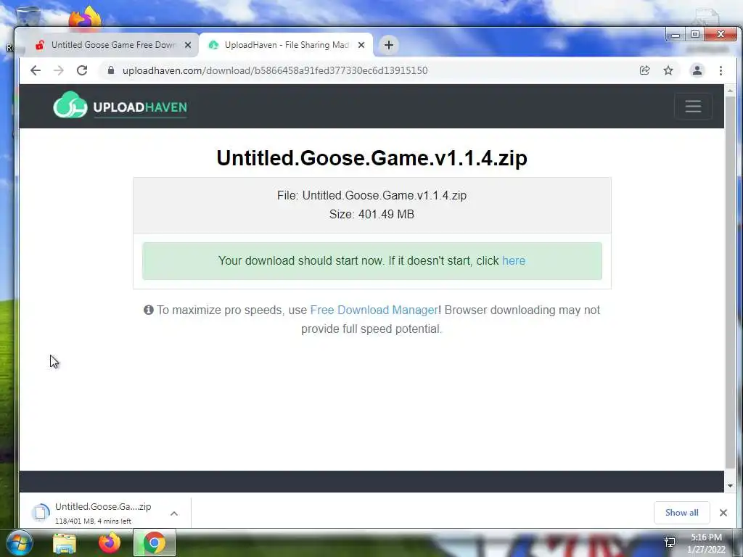This screenshot has width=743, height=557.
Task: Click the scrollbar down arrow
Action: click(x=730, y=485)
